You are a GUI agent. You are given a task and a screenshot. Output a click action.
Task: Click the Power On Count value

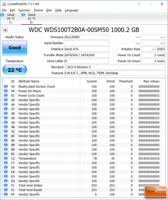tap(153, 55)
